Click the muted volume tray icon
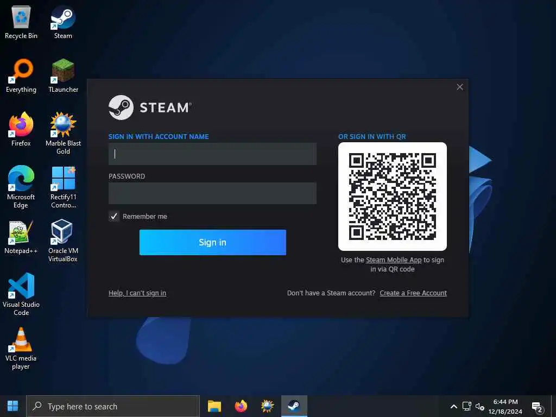 [x=480, y=406]
